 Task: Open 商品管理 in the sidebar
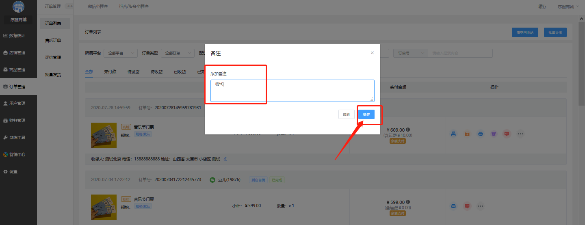pos(18,70)
